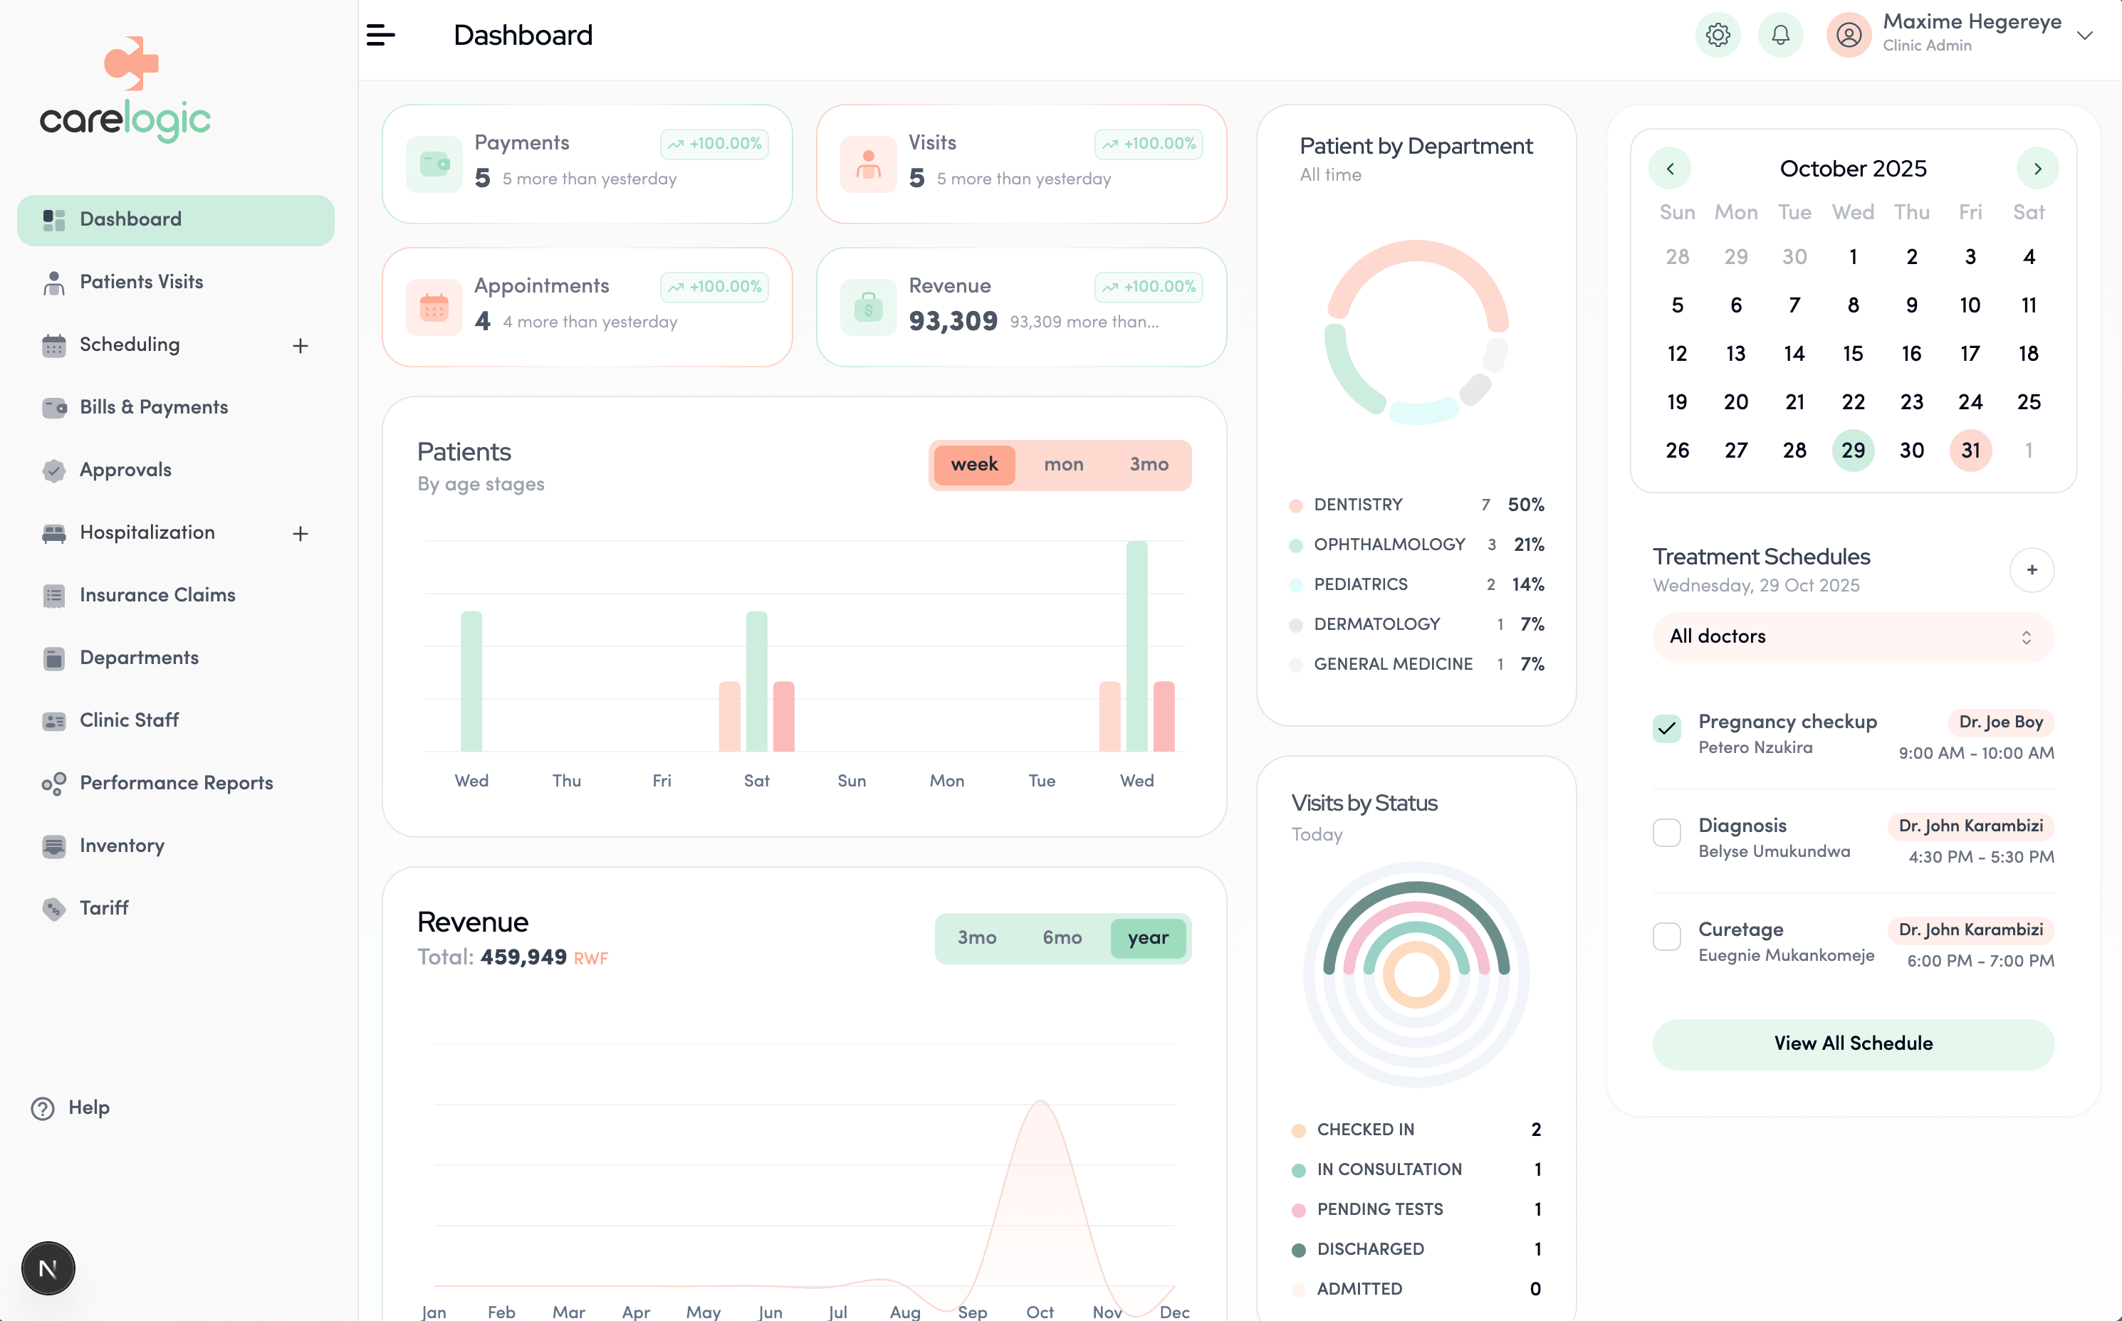Click the Dentistry legend color dot
This screenshot has height=1321, width=2122.
(1295, 505)
